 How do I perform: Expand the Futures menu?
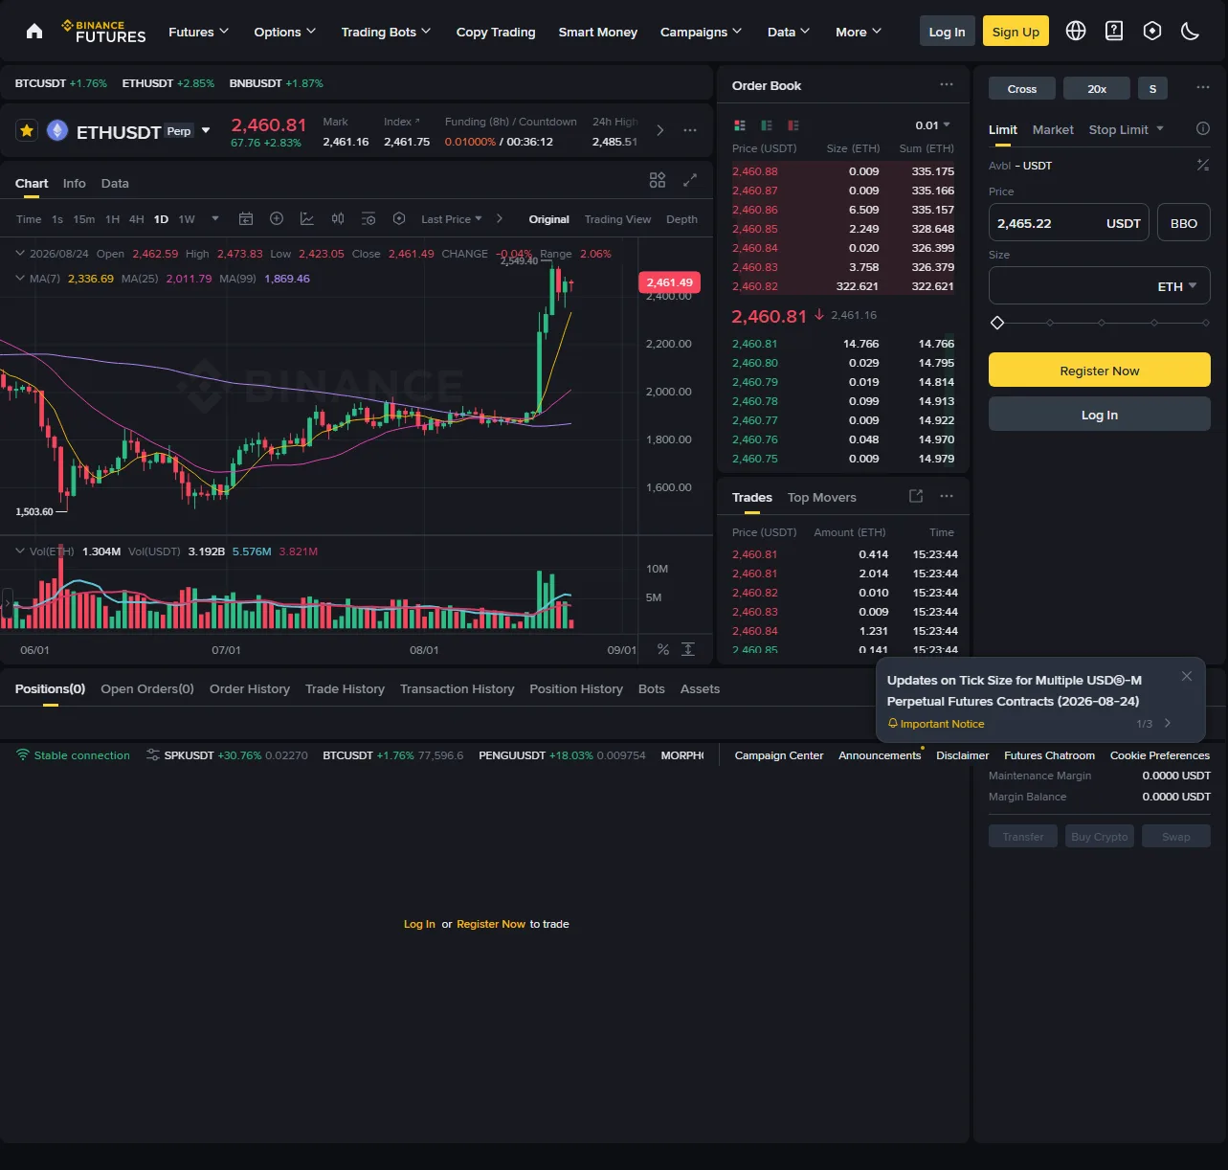pos(198,32)
